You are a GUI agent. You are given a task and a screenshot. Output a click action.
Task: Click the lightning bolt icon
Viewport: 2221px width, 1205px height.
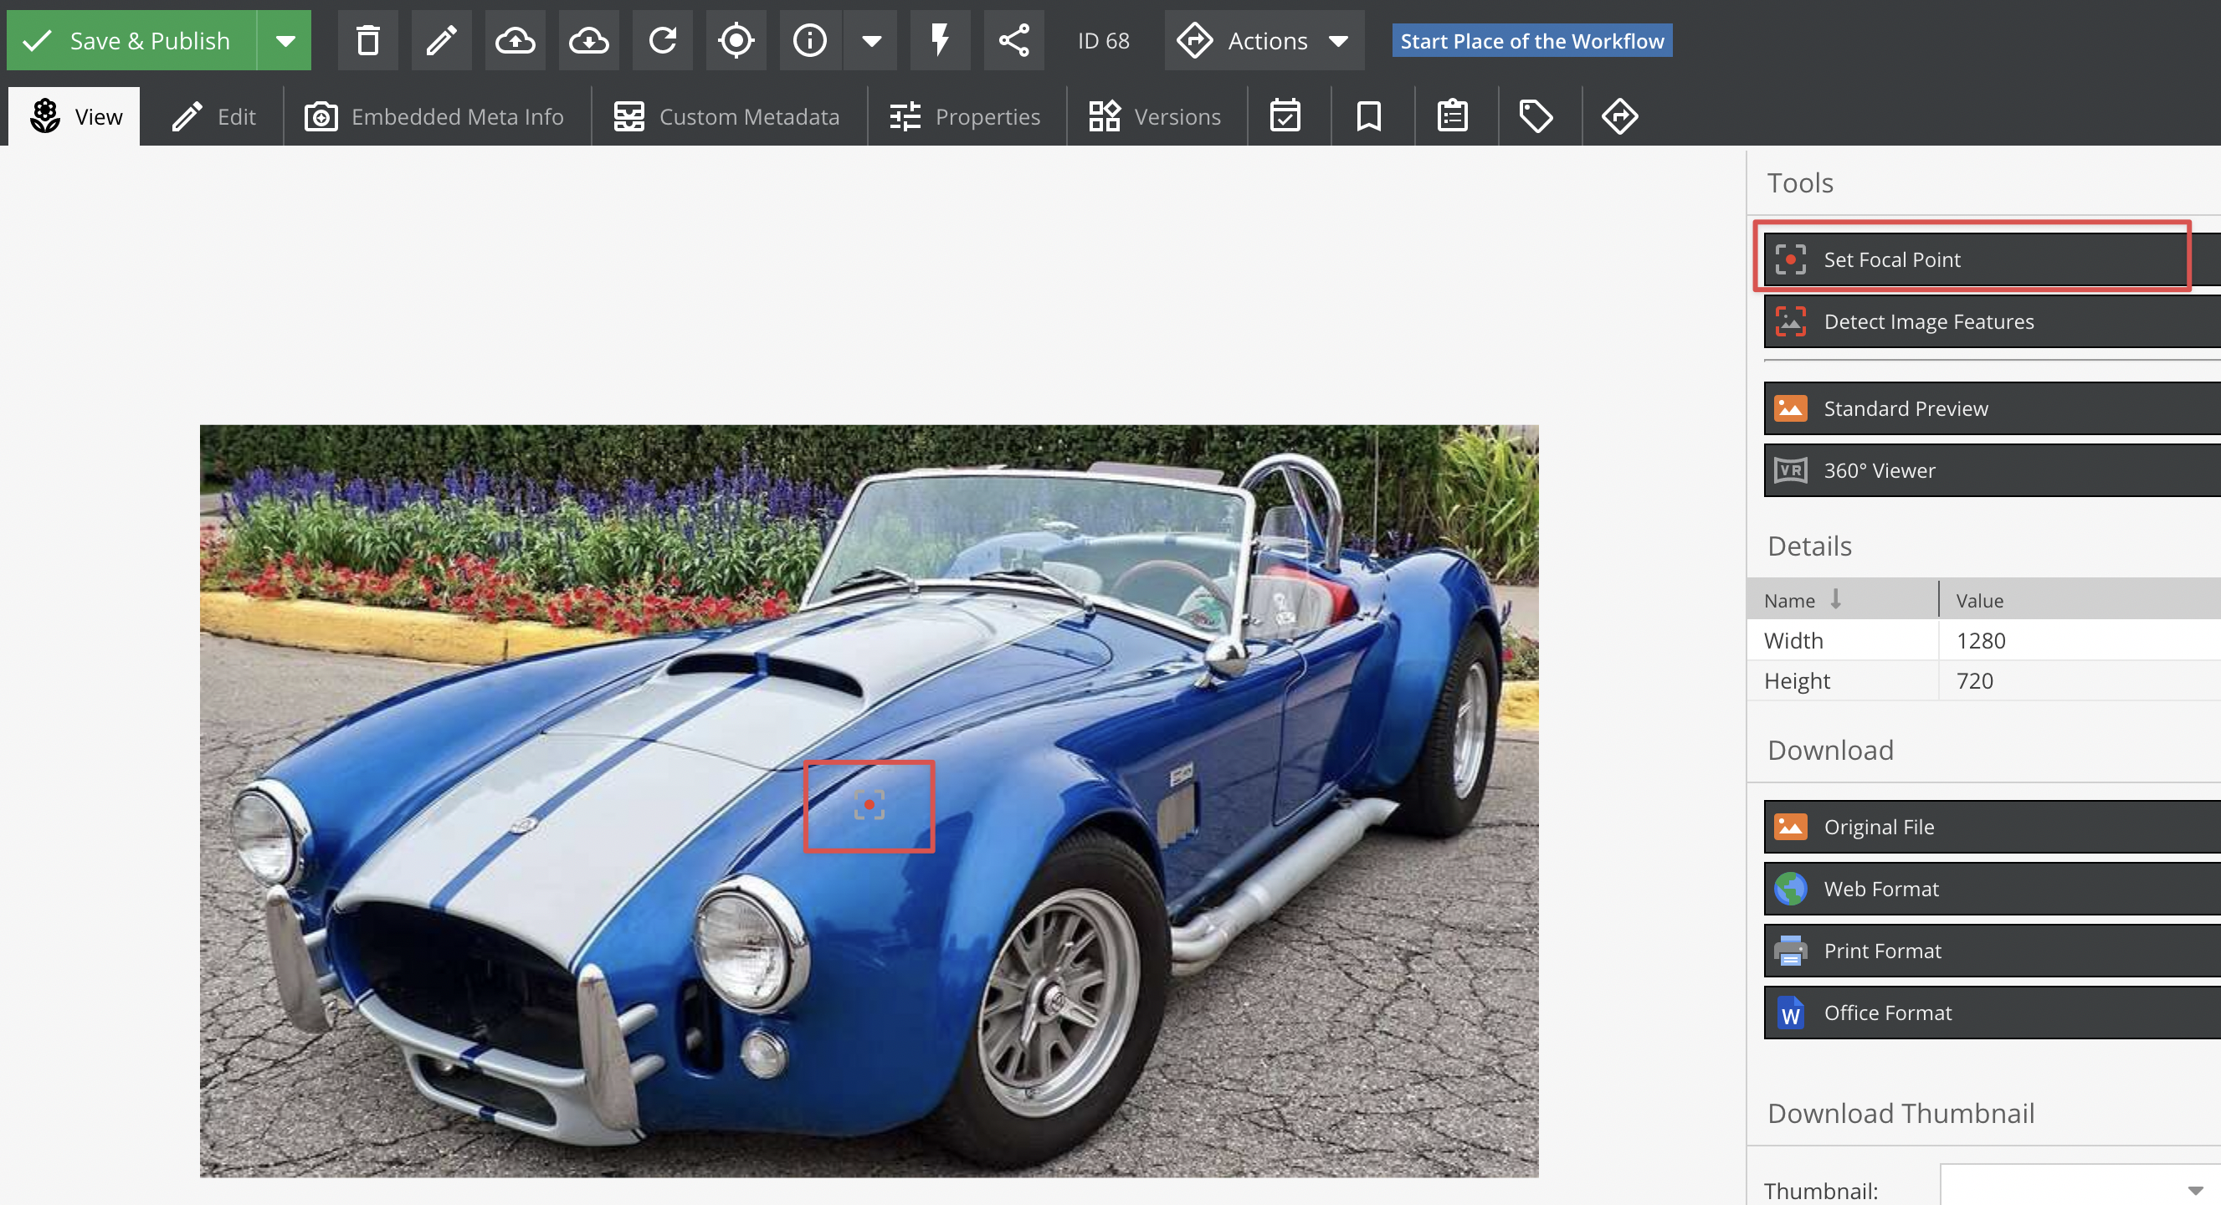click(939, 40)
